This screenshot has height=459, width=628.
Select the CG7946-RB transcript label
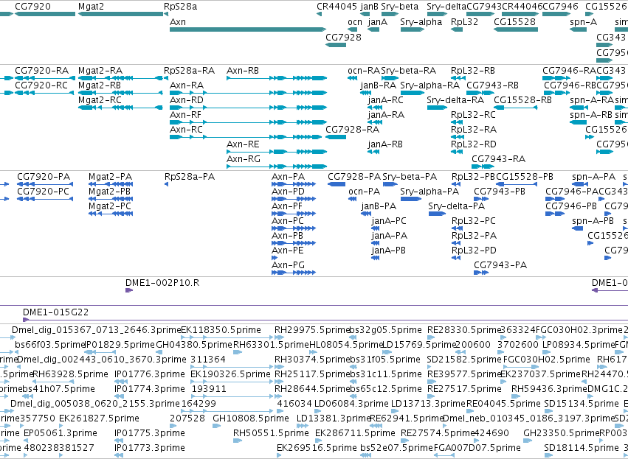click(570, 85)
